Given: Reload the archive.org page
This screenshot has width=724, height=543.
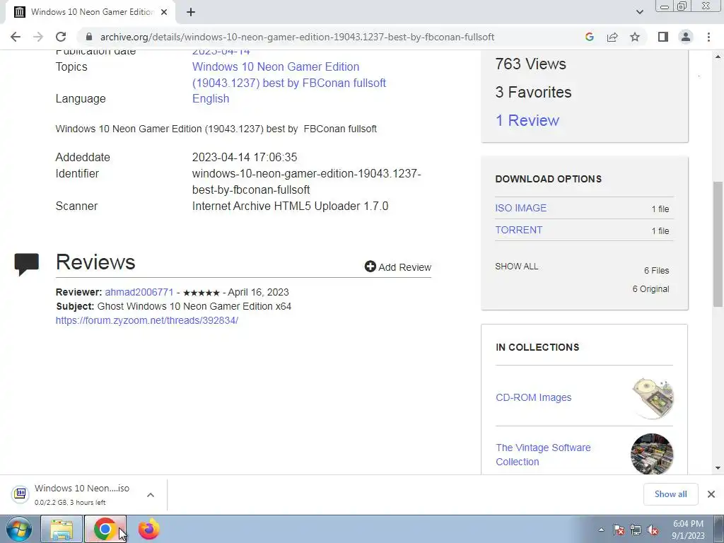Looking at the screenshot, I should coord(61,37).
